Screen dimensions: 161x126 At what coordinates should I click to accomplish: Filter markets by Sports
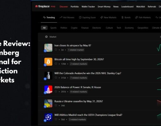(53, 28)
